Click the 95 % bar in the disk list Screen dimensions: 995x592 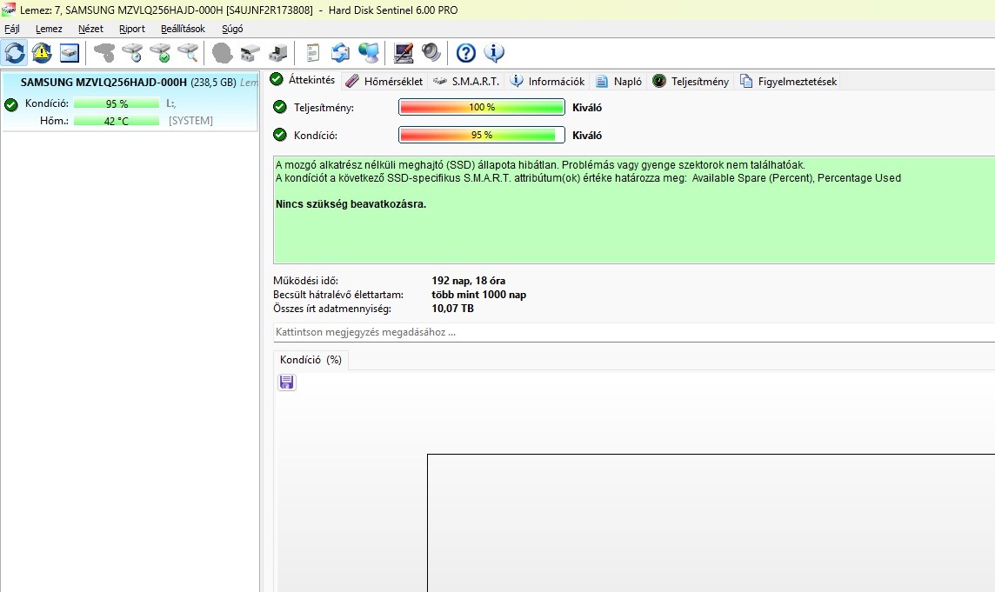coord(117,103)
